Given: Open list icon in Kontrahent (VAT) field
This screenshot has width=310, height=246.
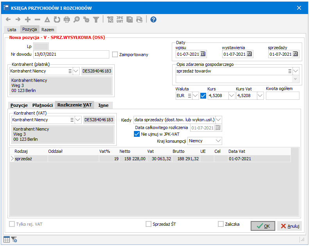Looking at the screenshot, I should (72, 120).
